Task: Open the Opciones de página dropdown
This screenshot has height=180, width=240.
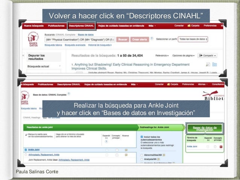Action: click(183, 56)
